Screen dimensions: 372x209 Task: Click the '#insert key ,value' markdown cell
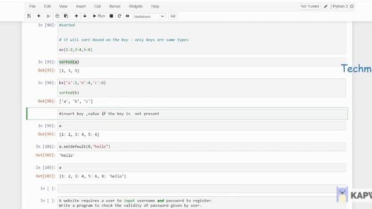(202, 114)
